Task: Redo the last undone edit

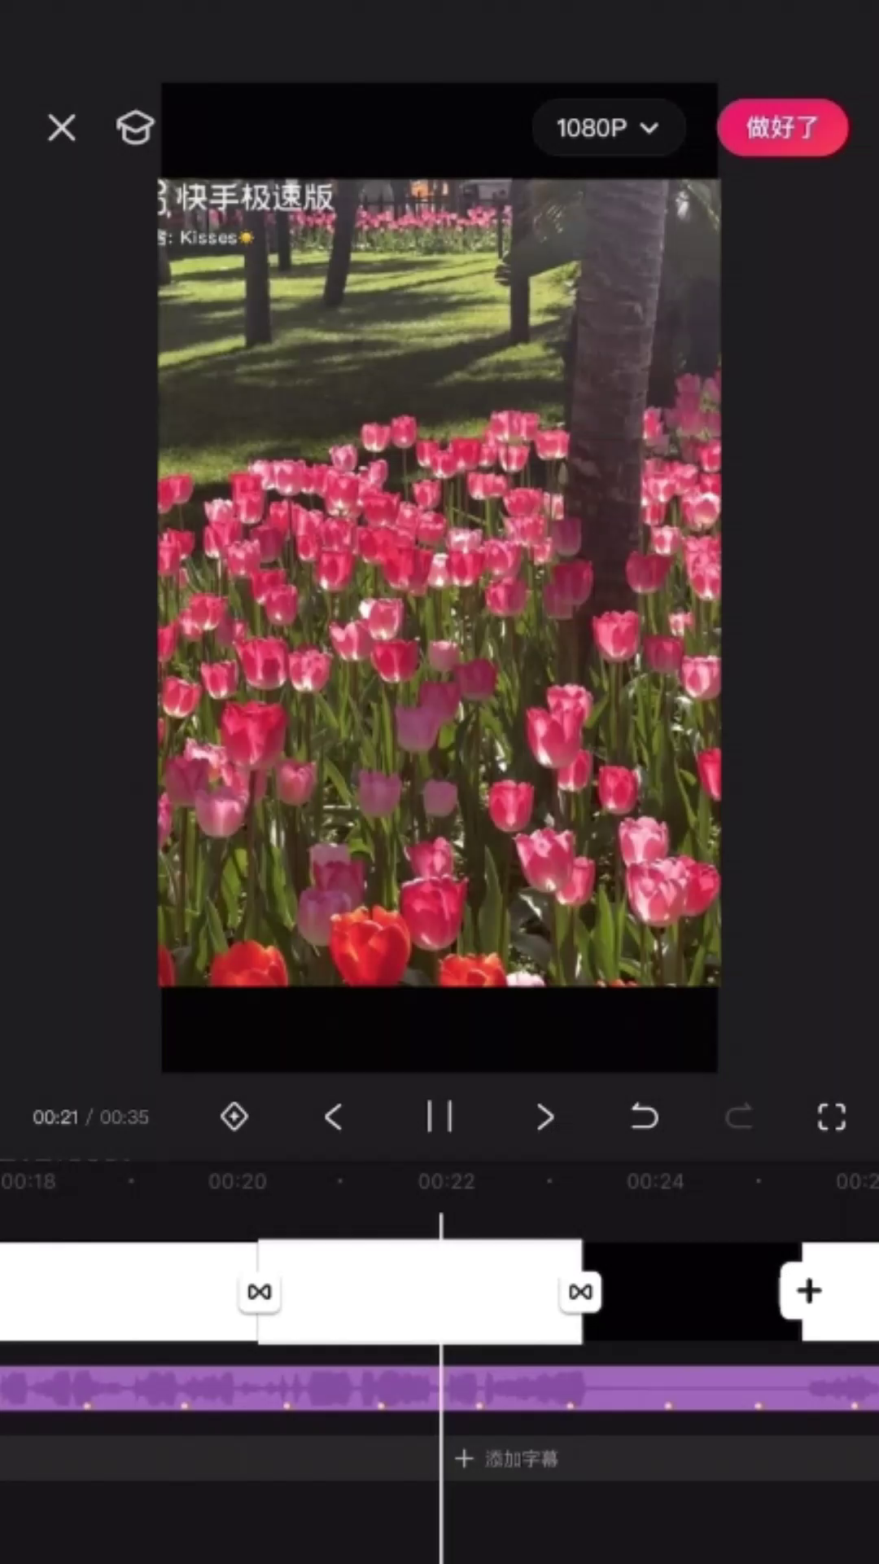Action: pos(739,1116)
